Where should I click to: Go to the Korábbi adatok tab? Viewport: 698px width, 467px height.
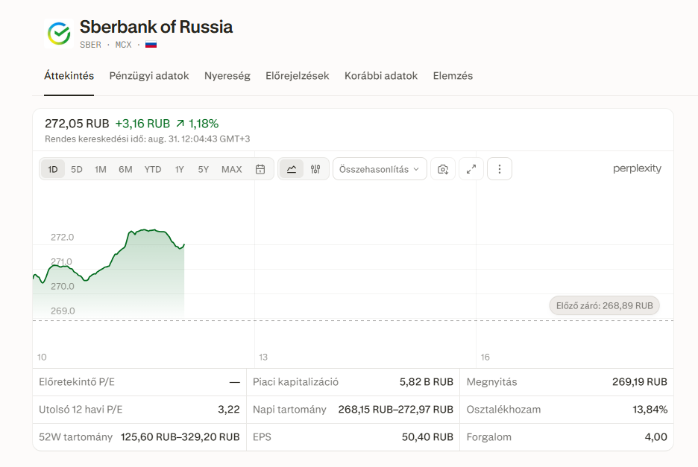coord(381,76)
